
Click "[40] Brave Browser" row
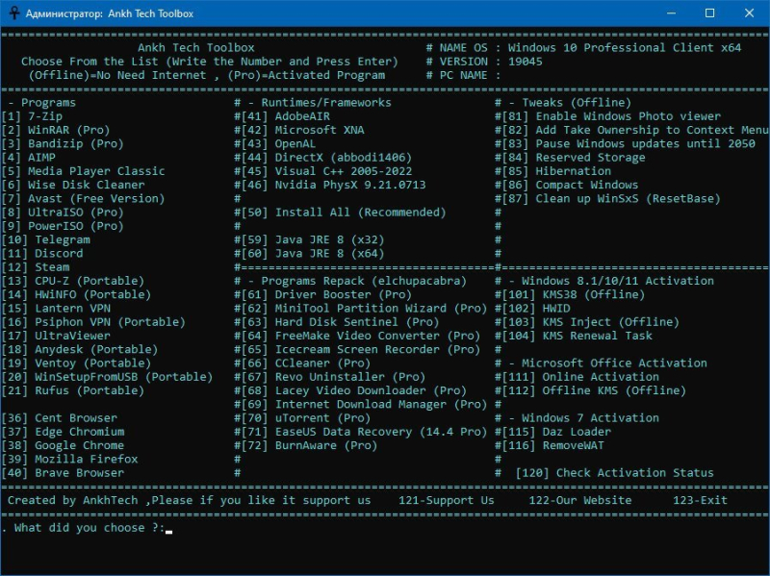coord(63,473)
